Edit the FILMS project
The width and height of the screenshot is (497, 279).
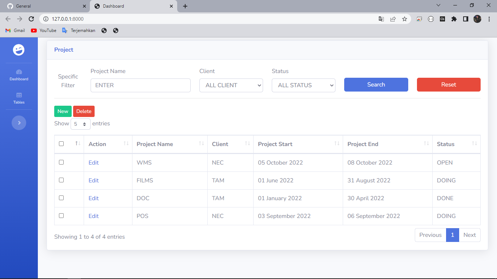point(94,180)
